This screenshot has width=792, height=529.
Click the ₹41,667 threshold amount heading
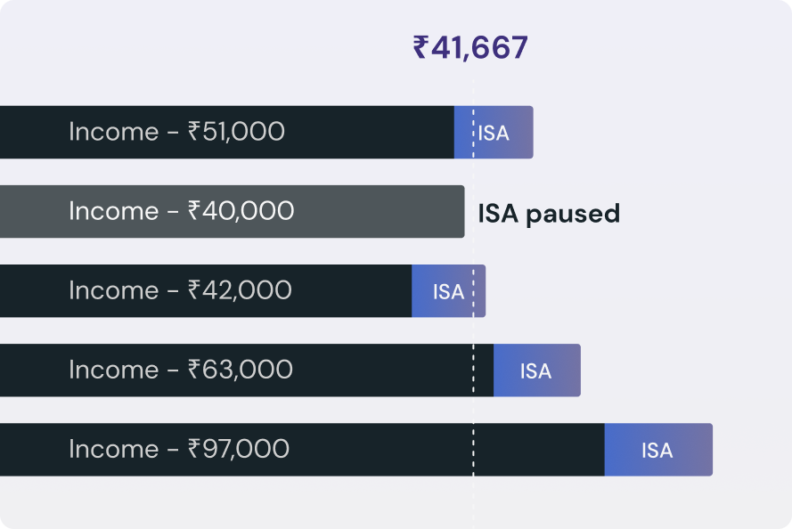click(x=470, y=48)
